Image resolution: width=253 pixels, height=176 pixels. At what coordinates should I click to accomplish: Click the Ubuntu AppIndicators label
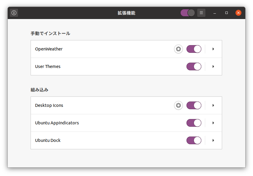(x=57, y=123)
